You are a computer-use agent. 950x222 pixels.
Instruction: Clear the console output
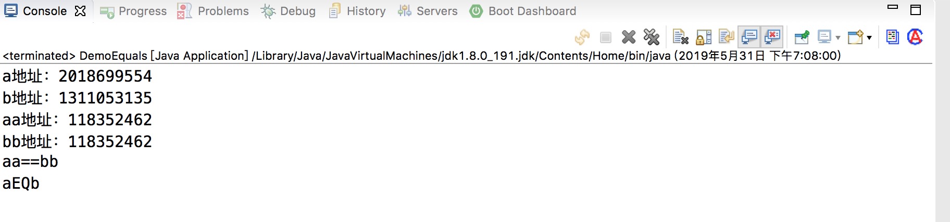pyautogui.click(x=680, y=37)
